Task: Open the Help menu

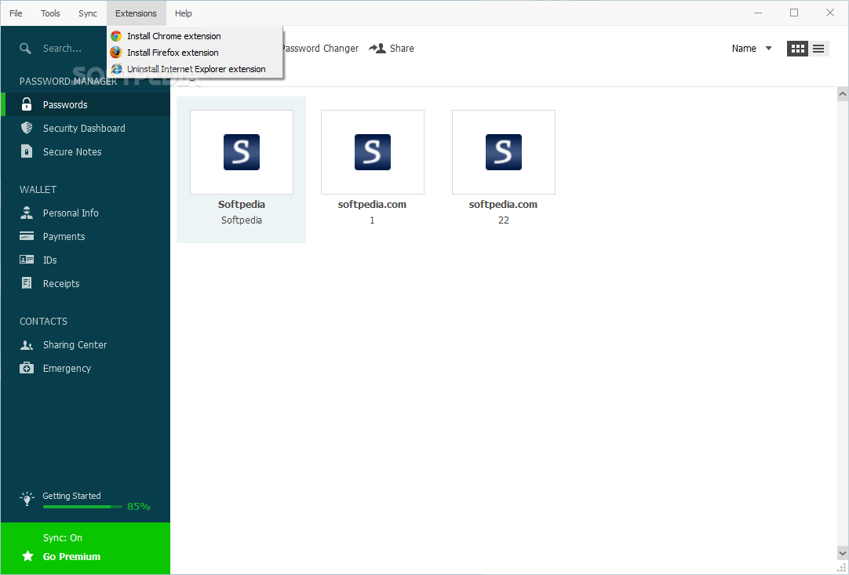Action: pyautogui.click(x=183, y=13)
